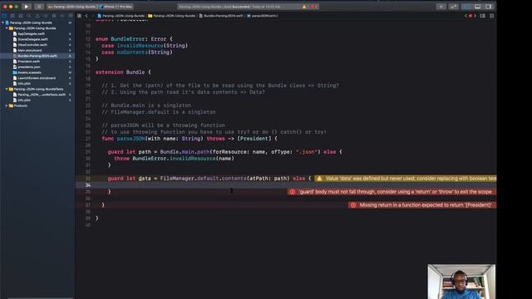
Task: Click the BundleError enum name
Action: point(127,39)
